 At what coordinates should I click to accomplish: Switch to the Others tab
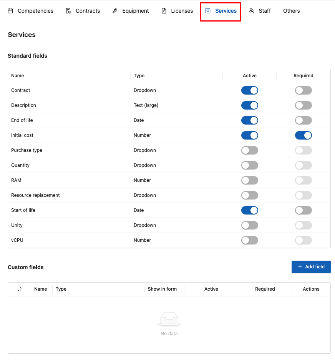point(291,11)
